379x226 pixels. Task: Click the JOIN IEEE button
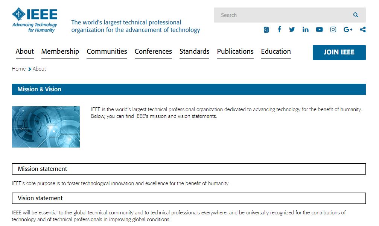click(339, 52)
